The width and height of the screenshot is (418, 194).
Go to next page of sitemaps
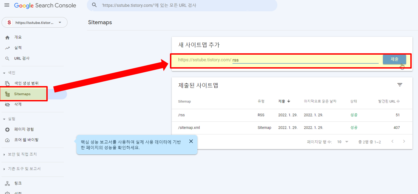click(x=404, y=142)
